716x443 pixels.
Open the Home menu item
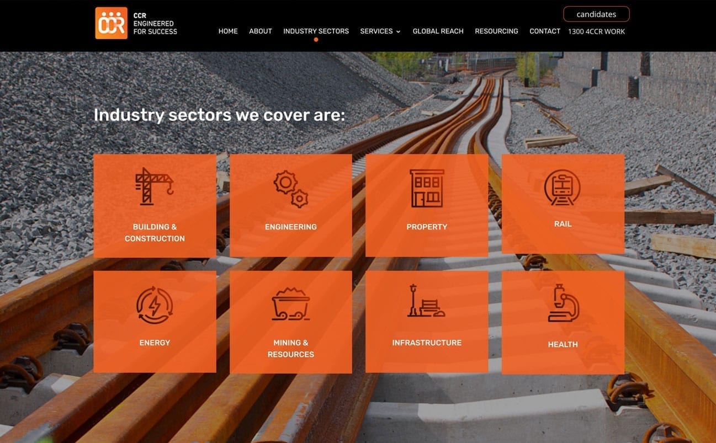228,31
